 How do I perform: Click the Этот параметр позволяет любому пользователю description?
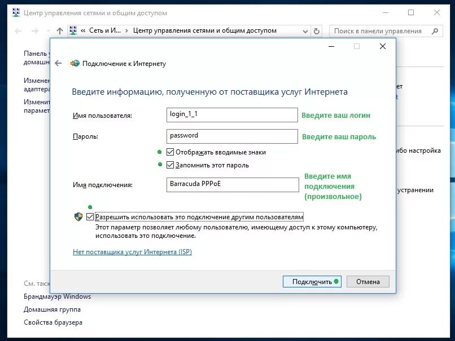236,231
